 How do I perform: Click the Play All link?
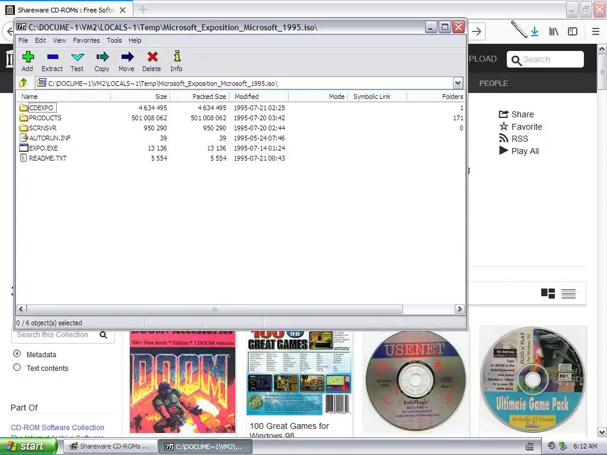coord(519,151)
